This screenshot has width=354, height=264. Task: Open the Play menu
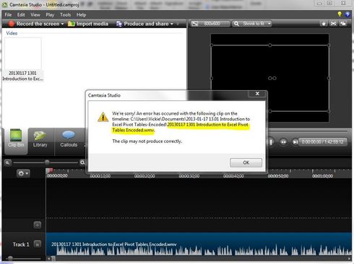tap(50, 15)
